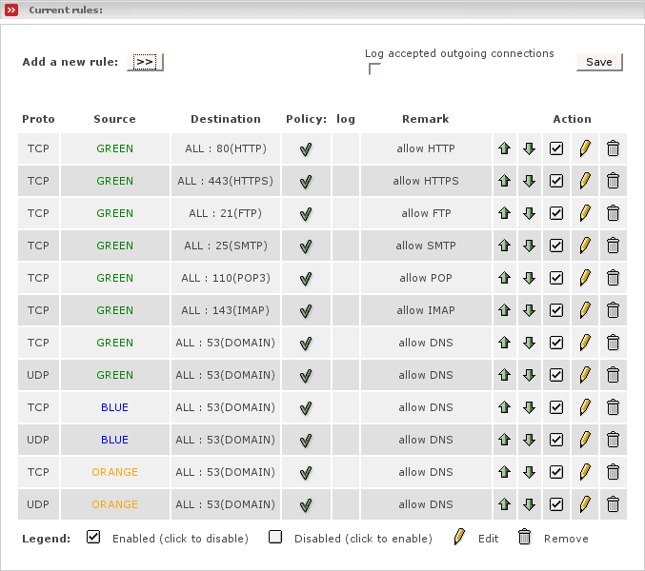Screen dimensions: 645x571
Task: Edit the allow HTTP rule with pencil icon
Action: [585, 148]
